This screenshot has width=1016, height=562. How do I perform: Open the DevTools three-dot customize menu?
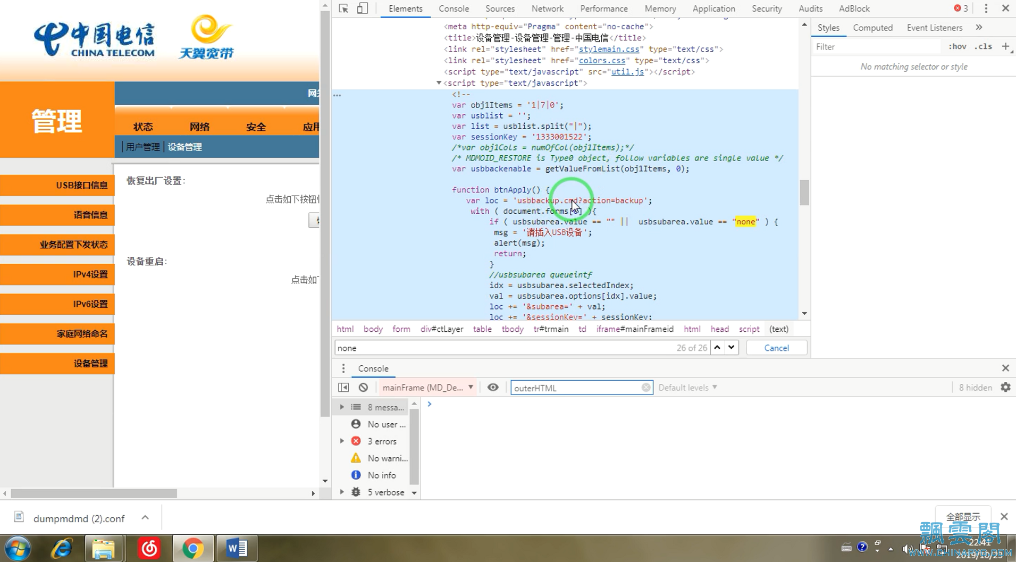(986, 9)
